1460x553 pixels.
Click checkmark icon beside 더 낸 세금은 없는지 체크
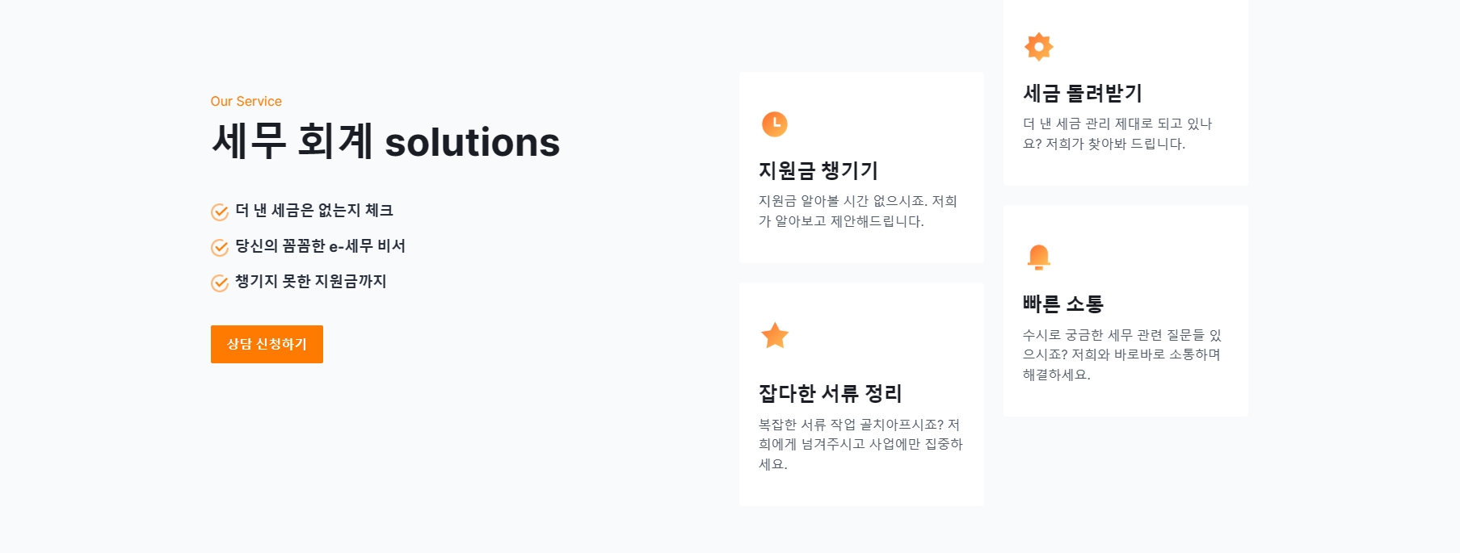tap(220, 212)
